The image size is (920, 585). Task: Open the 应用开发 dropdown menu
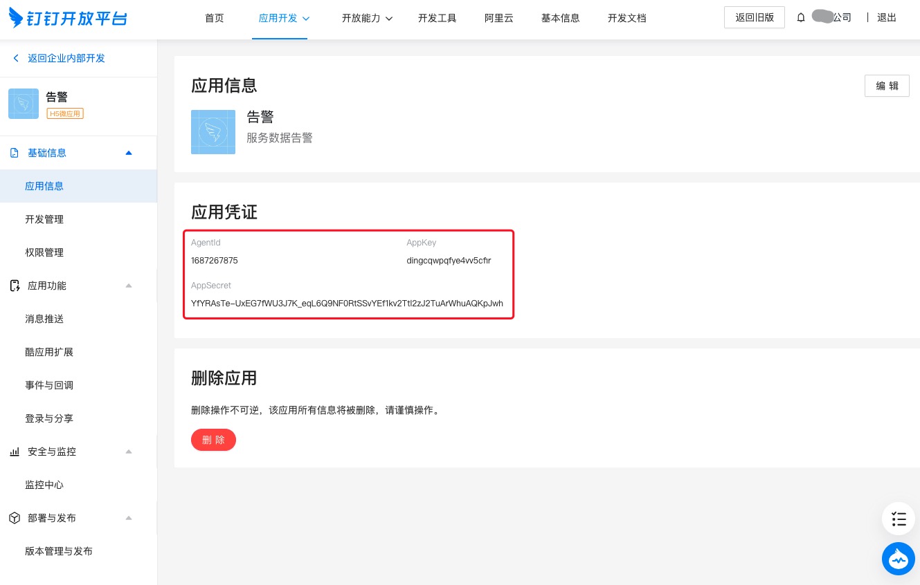(x=284, y=19)
